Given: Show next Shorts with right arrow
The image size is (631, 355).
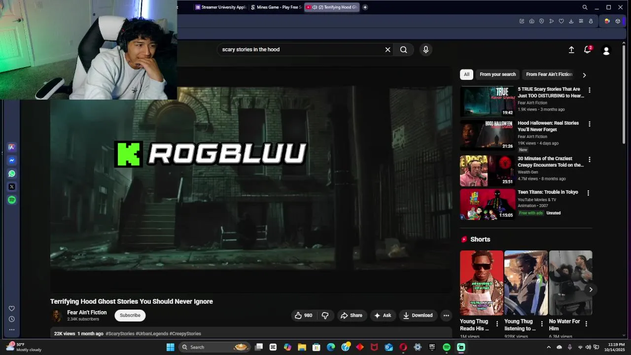Looking at the screenshot, I should coord(591,289).
